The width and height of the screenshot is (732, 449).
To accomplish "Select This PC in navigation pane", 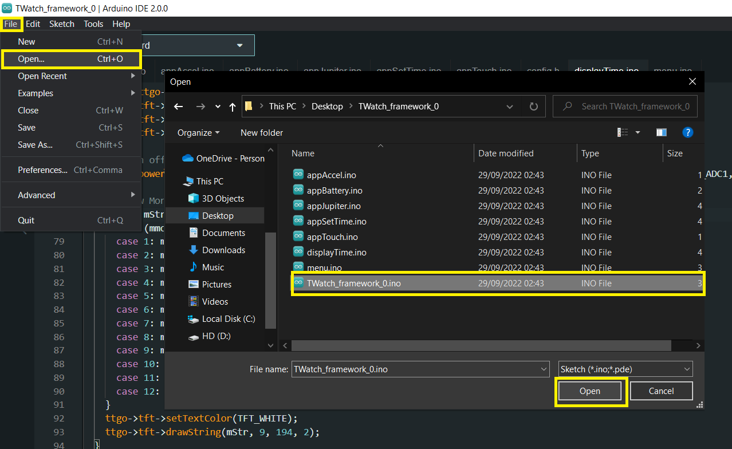I will 203,181.
